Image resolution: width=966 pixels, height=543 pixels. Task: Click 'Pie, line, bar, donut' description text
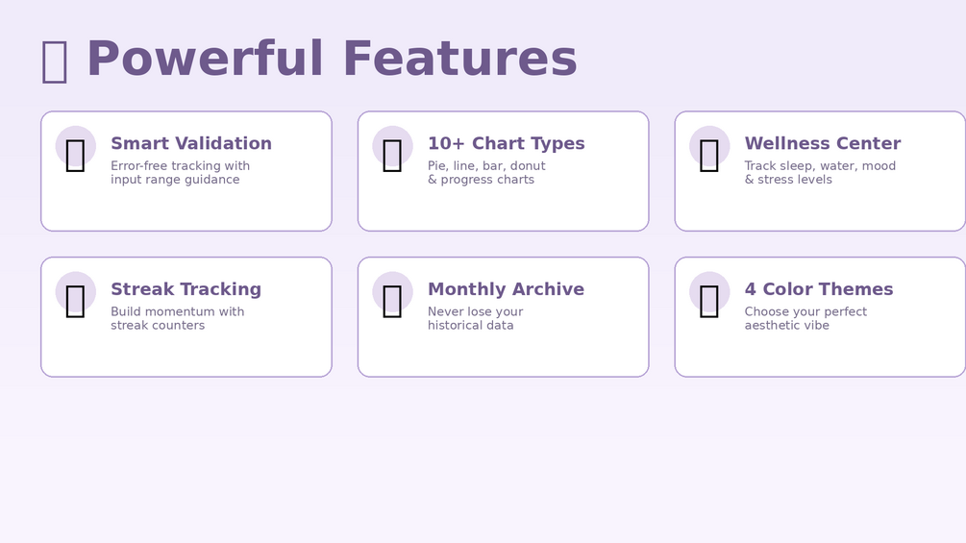point(486,166)
